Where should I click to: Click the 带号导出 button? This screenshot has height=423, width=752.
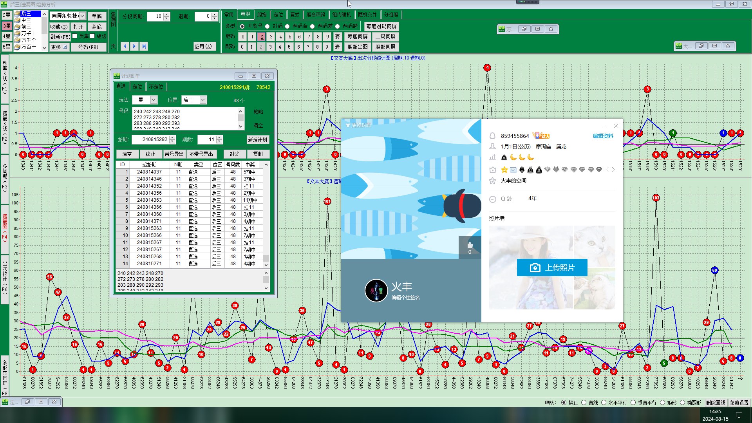point(174,154)
